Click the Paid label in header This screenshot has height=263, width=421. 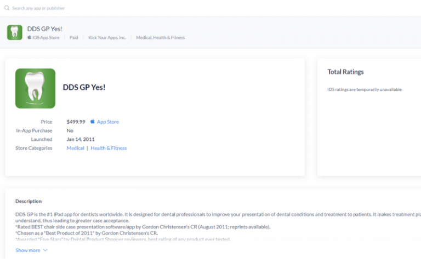click(x=74, y=38)
